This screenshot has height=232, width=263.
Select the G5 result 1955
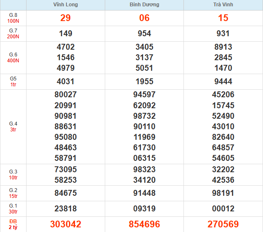[144, 82]
